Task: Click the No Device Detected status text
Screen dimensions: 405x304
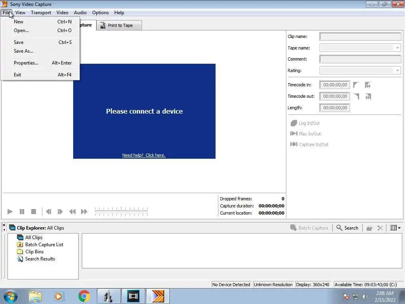Action: (x=231, y=285)
